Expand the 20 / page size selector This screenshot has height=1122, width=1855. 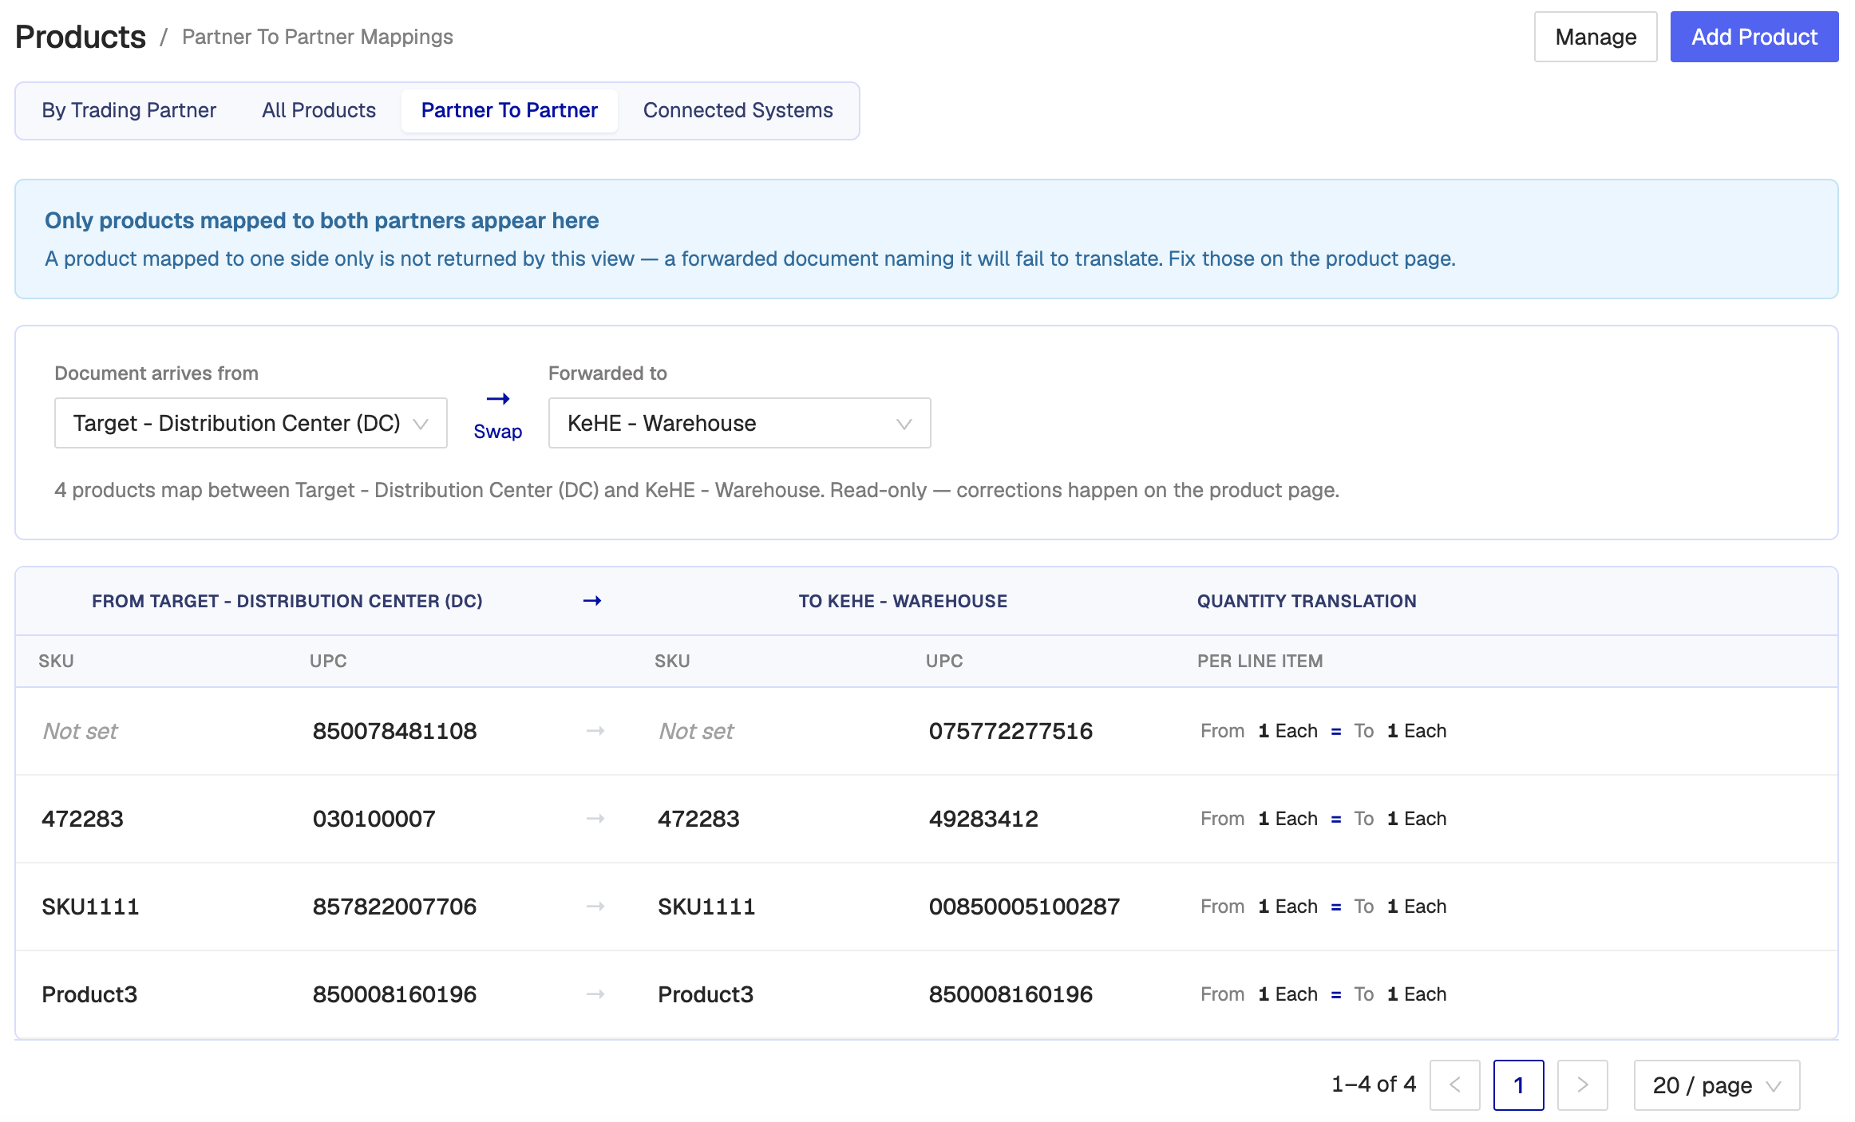point(1717,1085)
